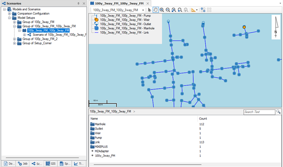
Task: Collapse the Model Setups node
Action: [9, 18]
